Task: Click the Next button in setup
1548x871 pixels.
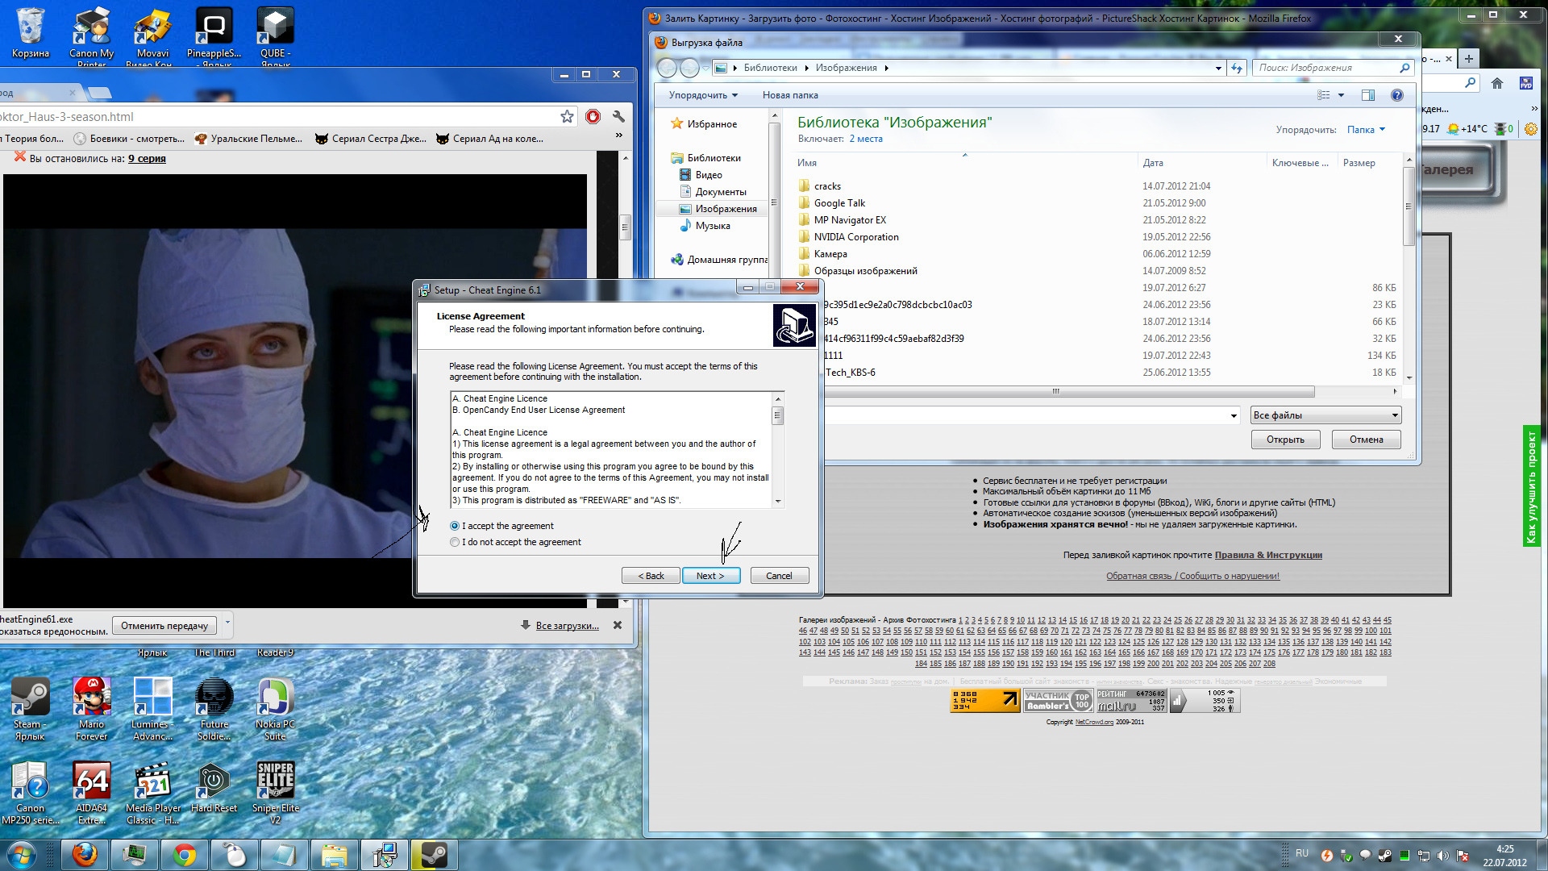Action: point(710,576)
